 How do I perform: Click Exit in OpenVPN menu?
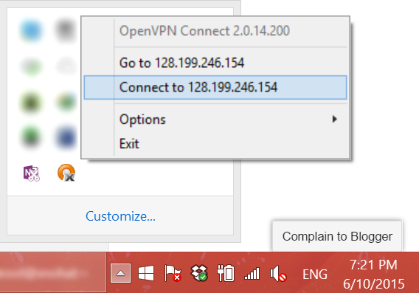click(x=215, y=144)
